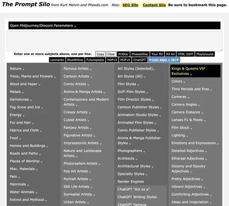Expand Time Periods and Eras category
The image size is (229, 206).
point(192,89)
